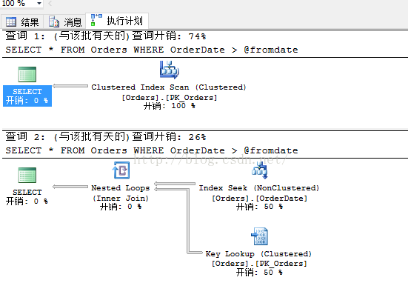The image size is (408, 303).
Task: Switch to the 结果 tab
Action: point(22,22)
